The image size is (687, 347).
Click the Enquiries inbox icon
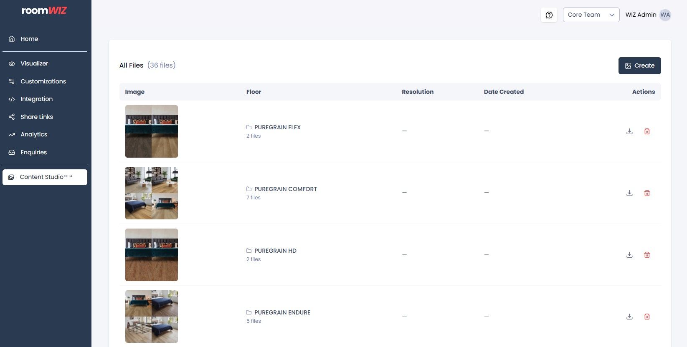click(12, 152)
